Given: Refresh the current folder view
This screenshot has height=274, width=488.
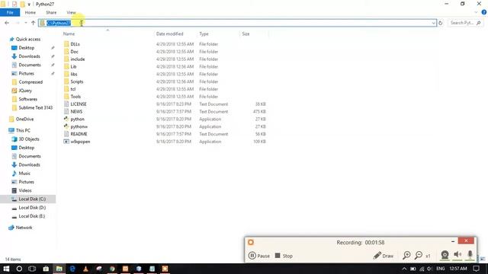Looking at the screenshot, I should point(441,23).
